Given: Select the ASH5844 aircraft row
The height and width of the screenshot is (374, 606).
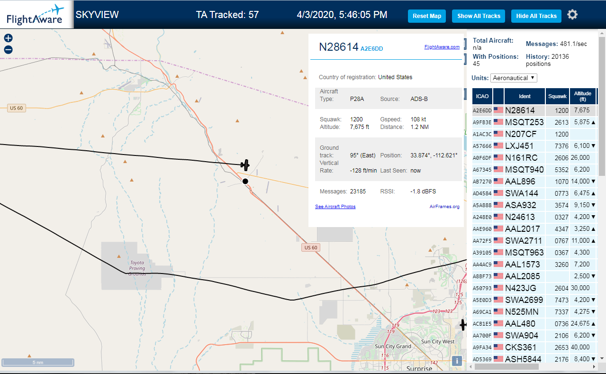Looking at the screenshot, I should 534,359.
